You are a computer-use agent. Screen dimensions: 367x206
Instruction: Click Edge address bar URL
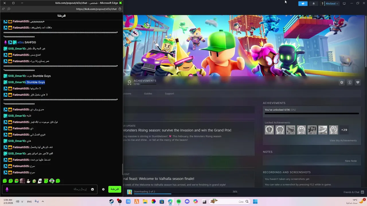tap(96, 9)
